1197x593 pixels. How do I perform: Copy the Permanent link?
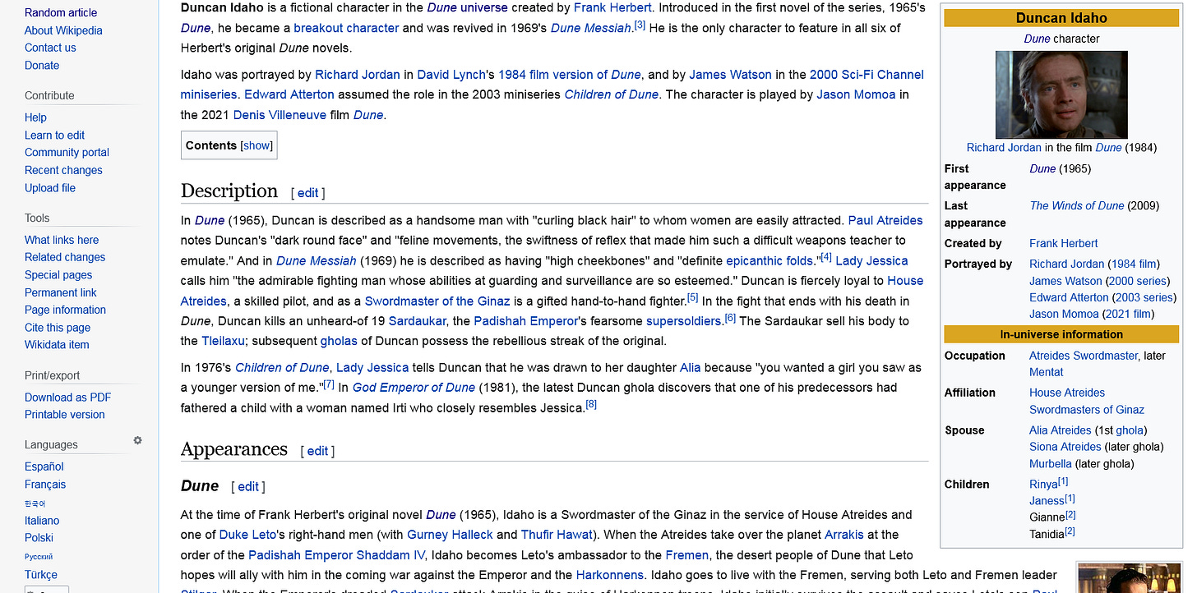tap(61, 292)
